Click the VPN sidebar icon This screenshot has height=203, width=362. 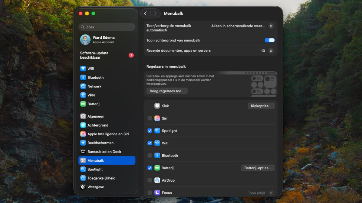pyautogui.click(x=83, y=95)
